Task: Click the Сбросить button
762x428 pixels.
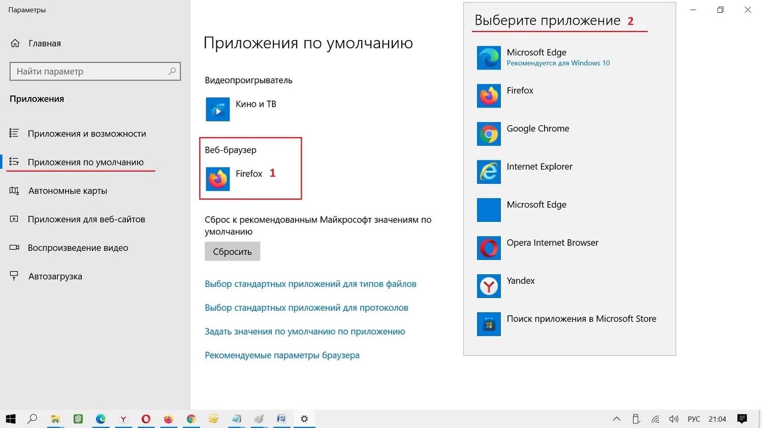Action: pos(232,251)
